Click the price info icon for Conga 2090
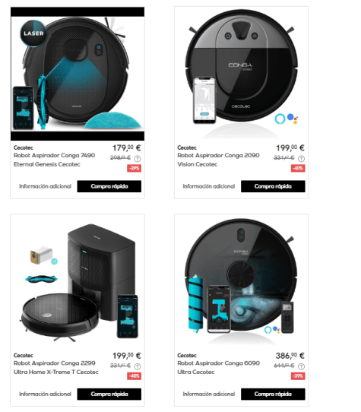 pos(302,158)
